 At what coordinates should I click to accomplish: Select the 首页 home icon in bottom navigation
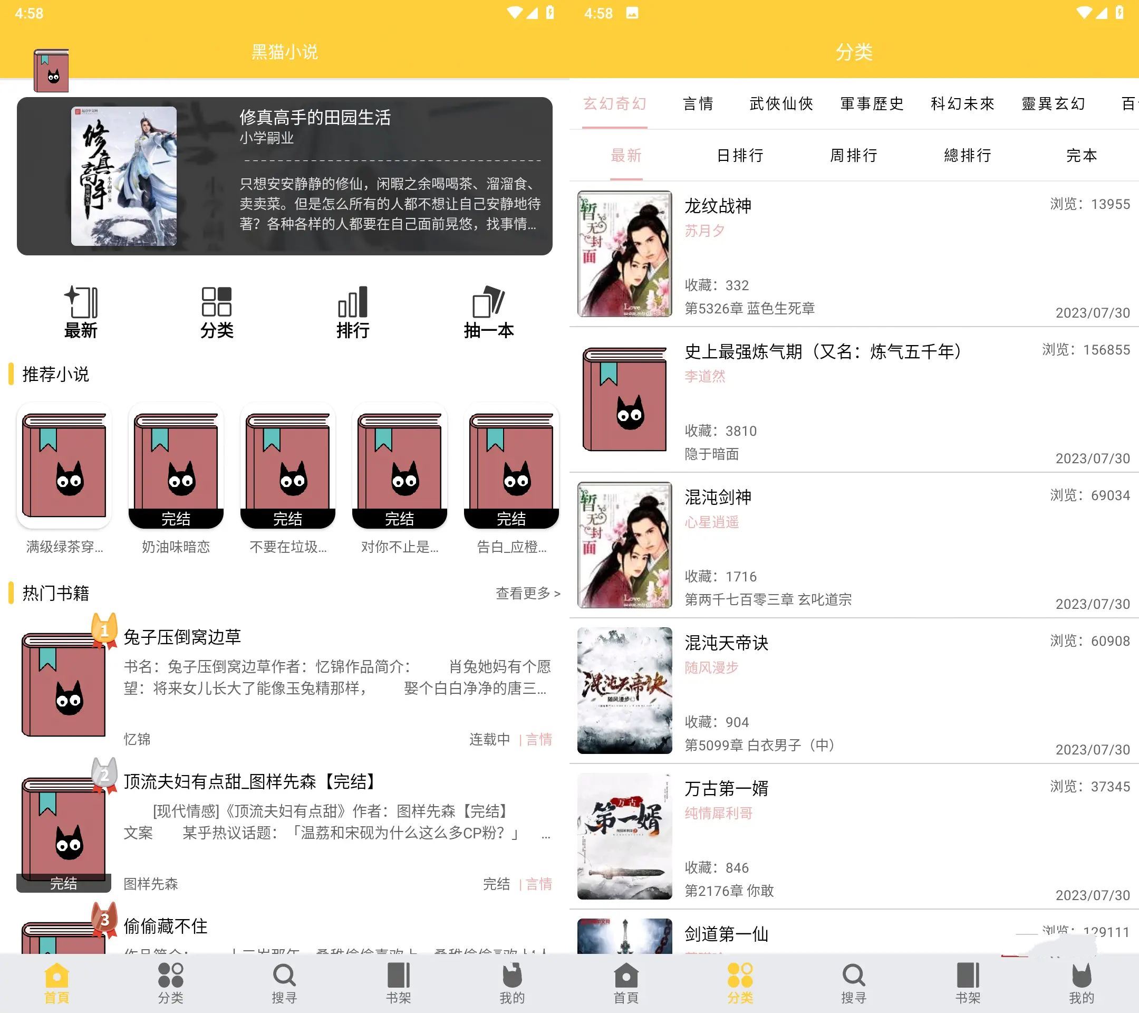coord(57,978)
